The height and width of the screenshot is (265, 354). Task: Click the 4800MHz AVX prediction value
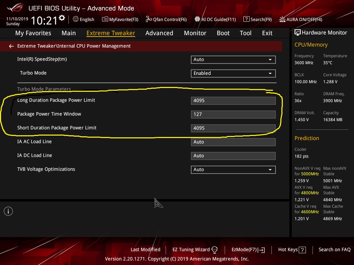tap(310, 193)
